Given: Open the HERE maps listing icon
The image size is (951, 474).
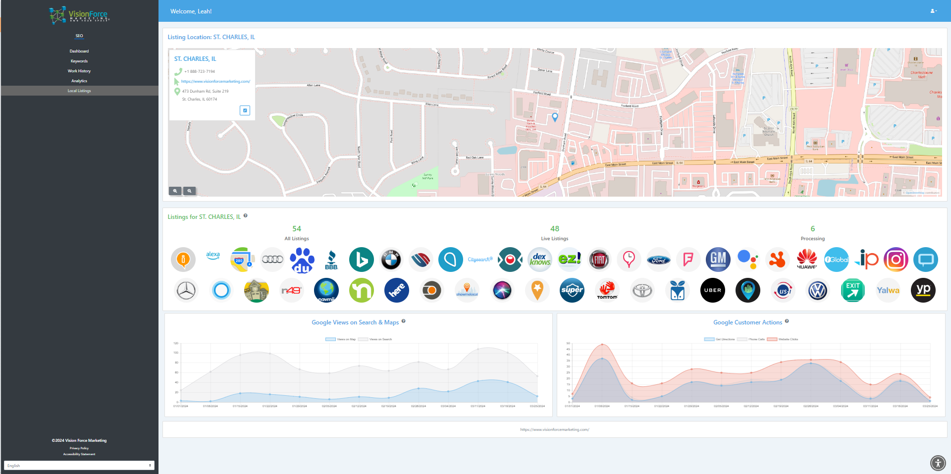Looking at the screenshot, I should tap(397, 290).
